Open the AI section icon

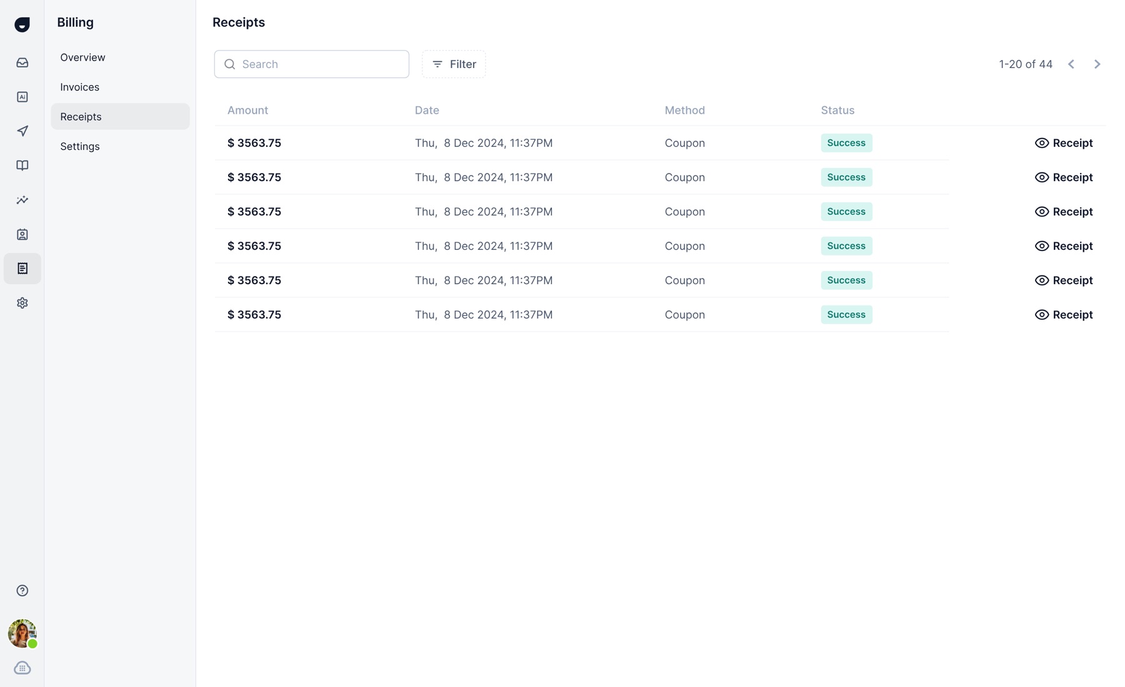coord(22,97)
